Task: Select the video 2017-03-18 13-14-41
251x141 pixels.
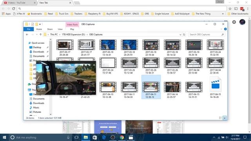Action: 108,48
